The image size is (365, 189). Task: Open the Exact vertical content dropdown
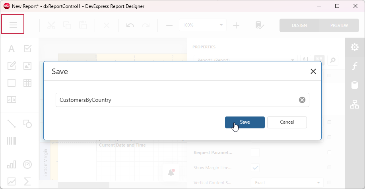click(x=287, y=183)
